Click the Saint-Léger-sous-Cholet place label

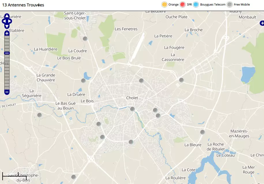click(x=75, y=16)
